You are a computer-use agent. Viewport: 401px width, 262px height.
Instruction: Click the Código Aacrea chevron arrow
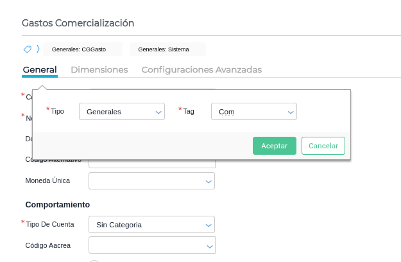point(209,246)
